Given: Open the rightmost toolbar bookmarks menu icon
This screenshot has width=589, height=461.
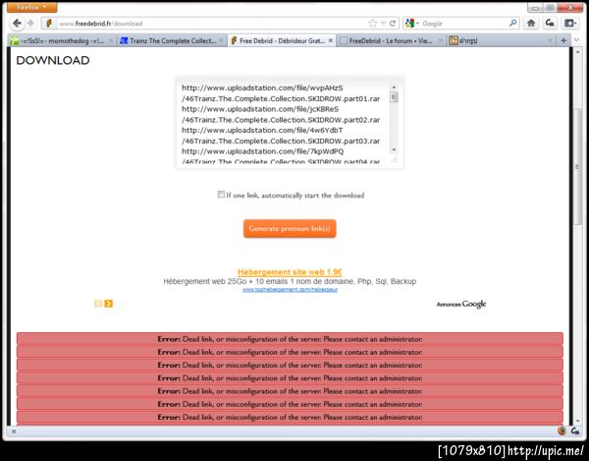Looking at the screenshot, I should click(x=570, y=24).
